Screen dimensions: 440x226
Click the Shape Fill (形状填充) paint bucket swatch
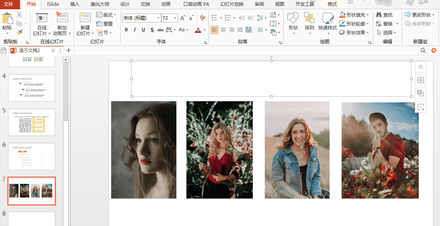point(342,15)
